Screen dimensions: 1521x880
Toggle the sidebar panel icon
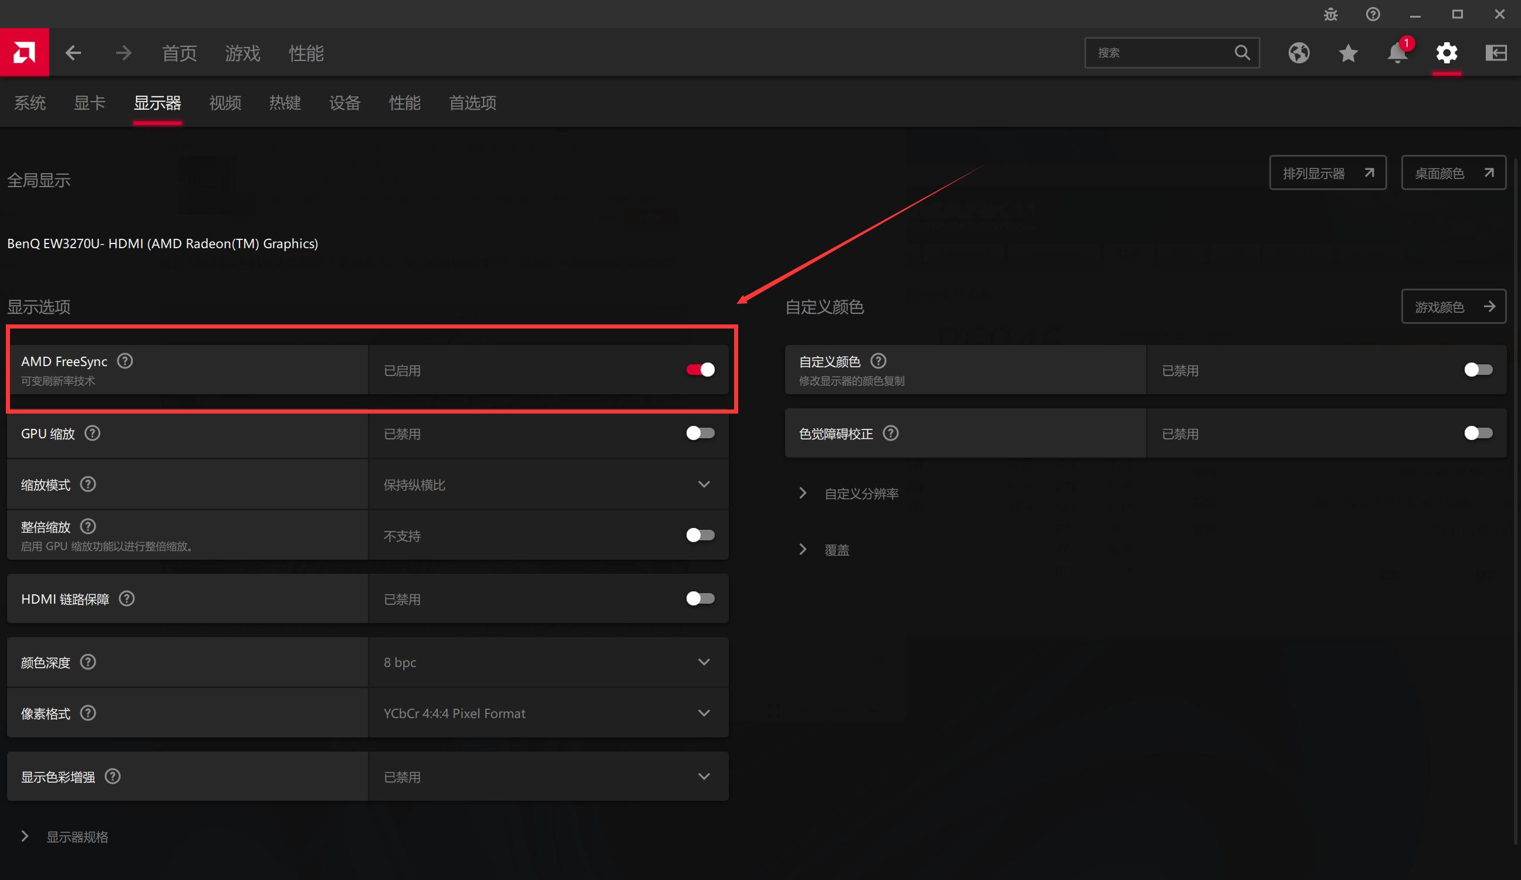pos(1496,53)
